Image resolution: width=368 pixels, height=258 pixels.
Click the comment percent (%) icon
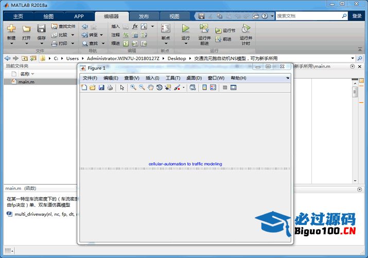point(126,35)
